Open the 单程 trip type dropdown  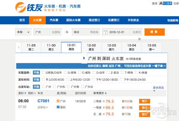pyautogui.click(x=23, y=32)
